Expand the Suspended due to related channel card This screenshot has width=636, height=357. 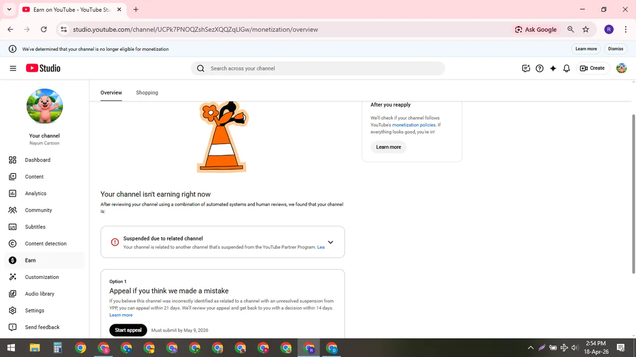[x=330, y=242]
